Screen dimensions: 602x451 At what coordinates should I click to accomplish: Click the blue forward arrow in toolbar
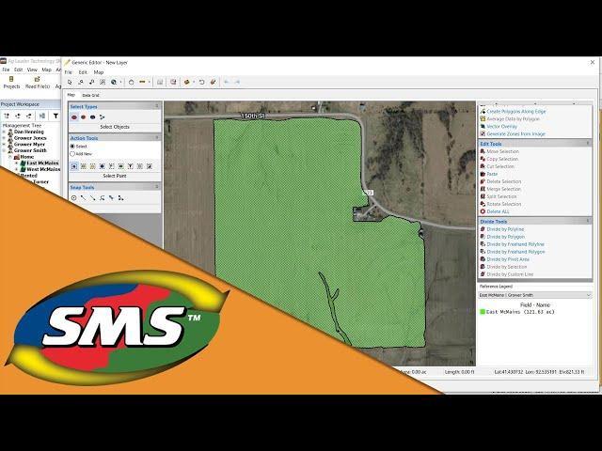click(x=237, y=82)
